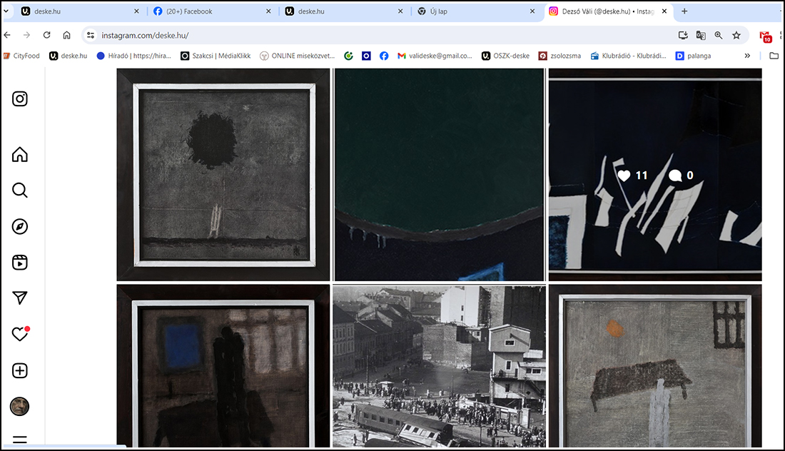The width and height of the screenshot is (785, 451).
Task: Open Instagram logo in sidebar
Action: coord(20,98)
